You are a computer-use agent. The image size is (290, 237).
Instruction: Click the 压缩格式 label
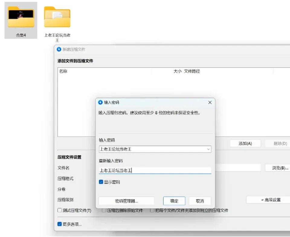click(65, 179)
